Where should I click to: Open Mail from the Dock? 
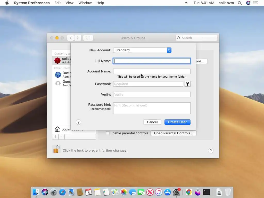(71, 192)
